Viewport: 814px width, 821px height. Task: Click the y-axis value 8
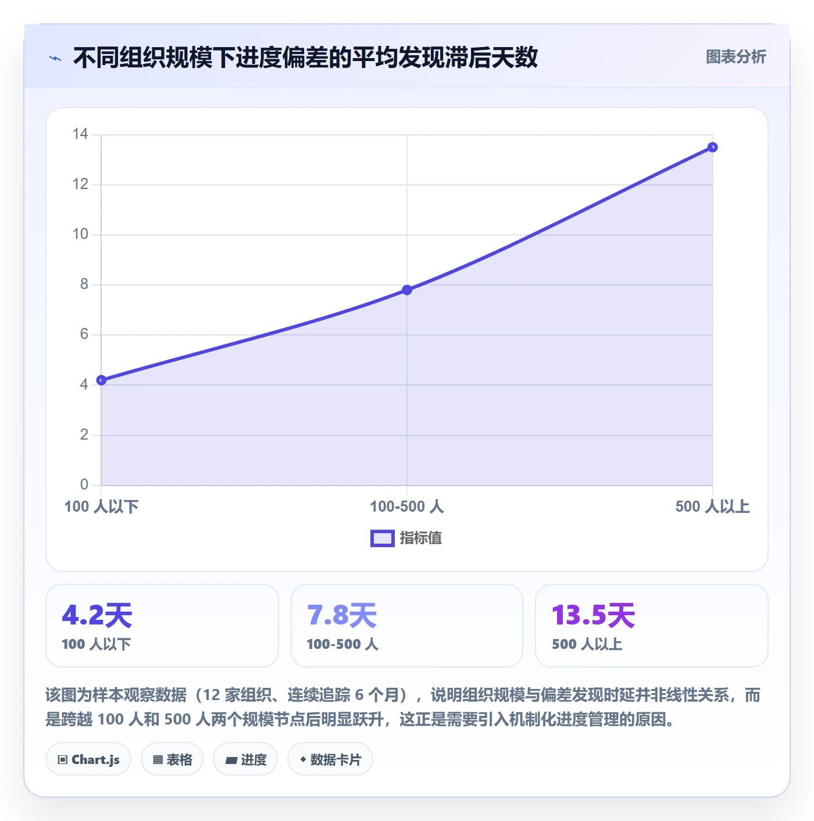point(84,284)
